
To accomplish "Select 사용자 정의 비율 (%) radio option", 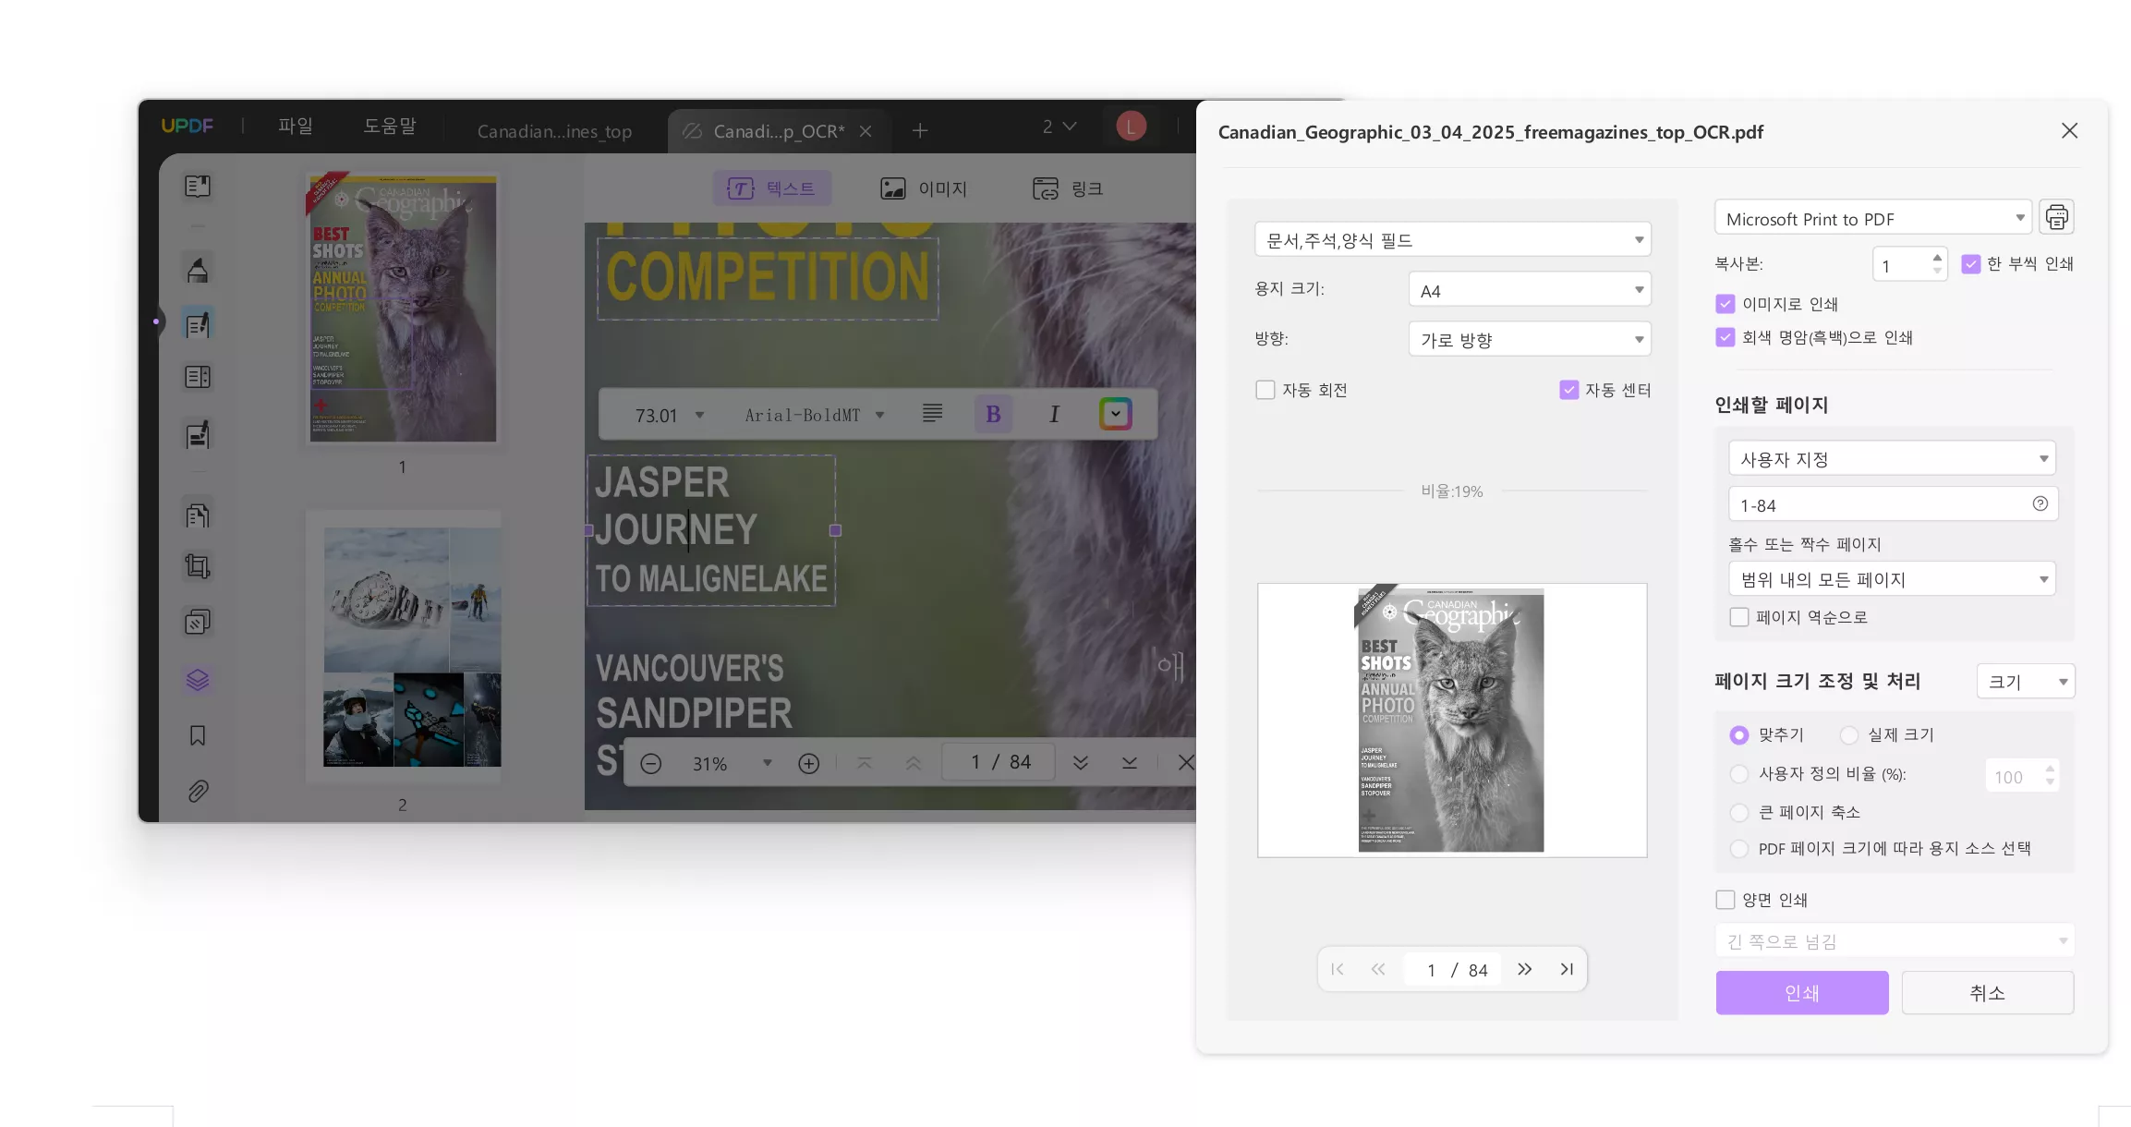I will point(1739,774).
